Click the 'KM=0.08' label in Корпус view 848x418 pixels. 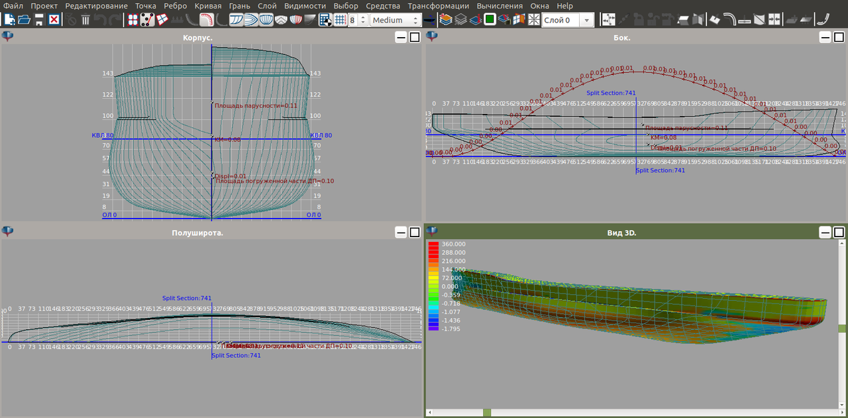point(228,140)
